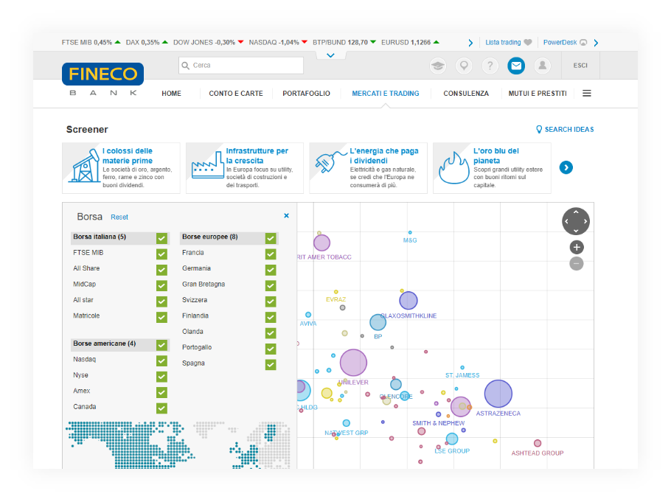Click the power plug energy icon
The image size is (671, 502).
pos(330,161)
